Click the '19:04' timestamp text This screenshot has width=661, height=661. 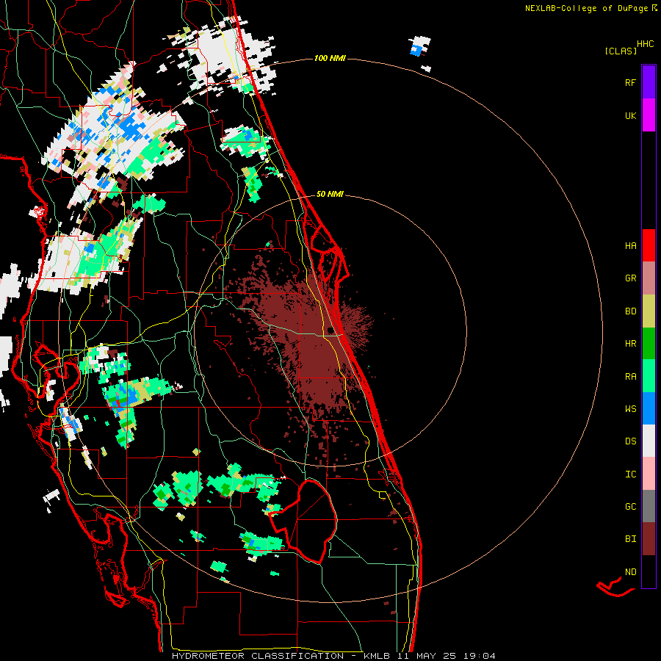477,656
